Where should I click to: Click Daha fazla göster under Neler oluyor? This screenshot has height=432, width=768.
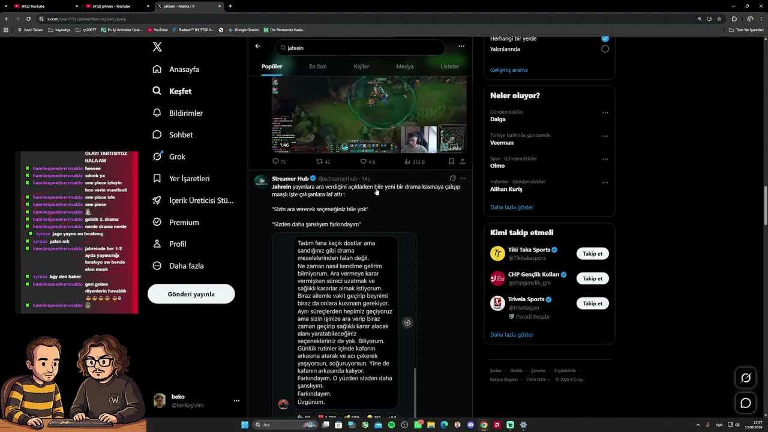512,207
